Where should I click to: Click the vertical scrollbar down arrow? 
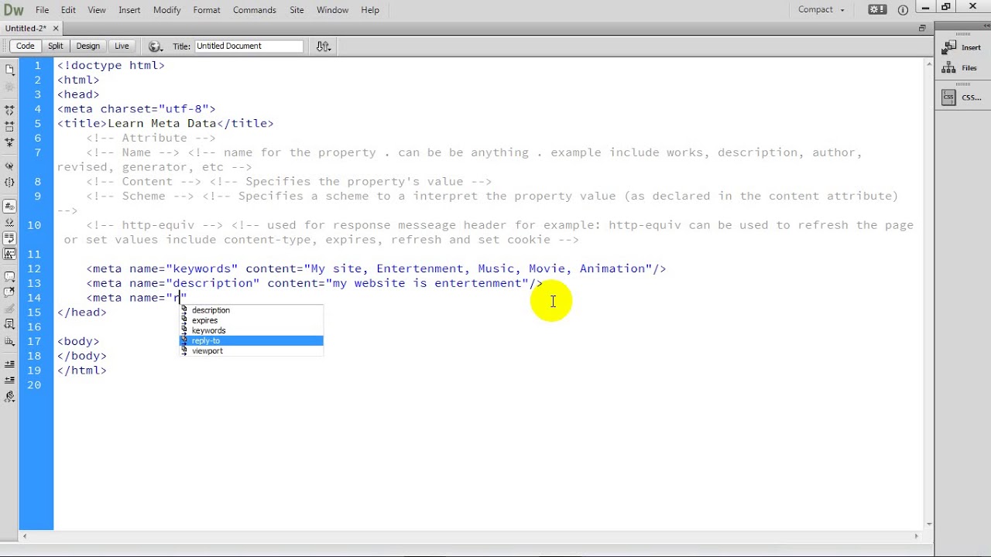(929, 524)
